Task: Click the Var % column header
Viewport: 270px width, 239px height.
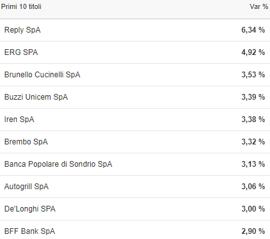Action: pos(259,6)
